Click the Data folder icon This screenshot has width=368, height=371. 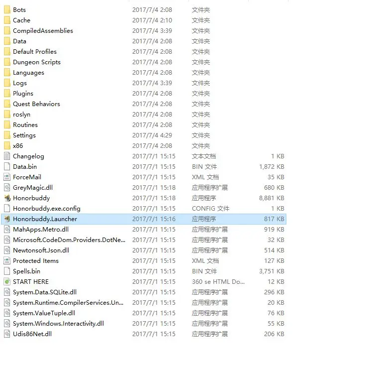point(7,41)
